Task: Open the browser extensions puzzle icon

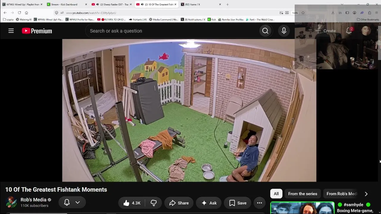Action: pyautogui.click(x=369, y=13)
